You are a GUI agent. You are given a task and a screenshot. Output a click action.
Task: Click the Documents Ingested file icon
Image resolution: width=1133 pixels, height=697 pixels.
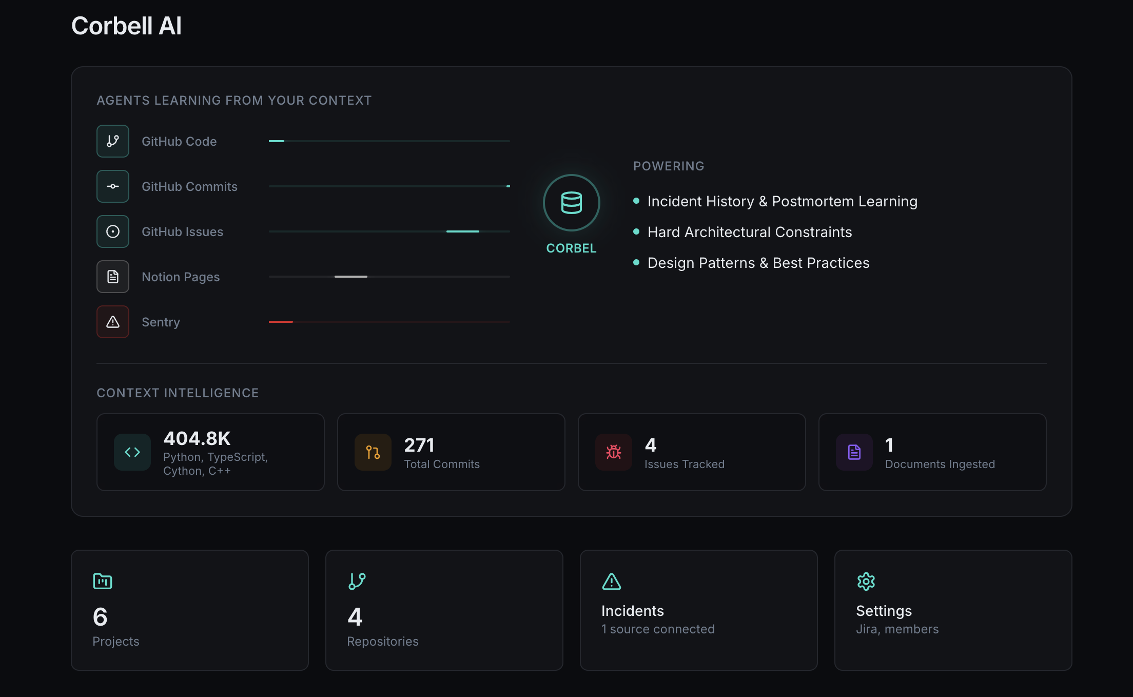tap(854, 452)
